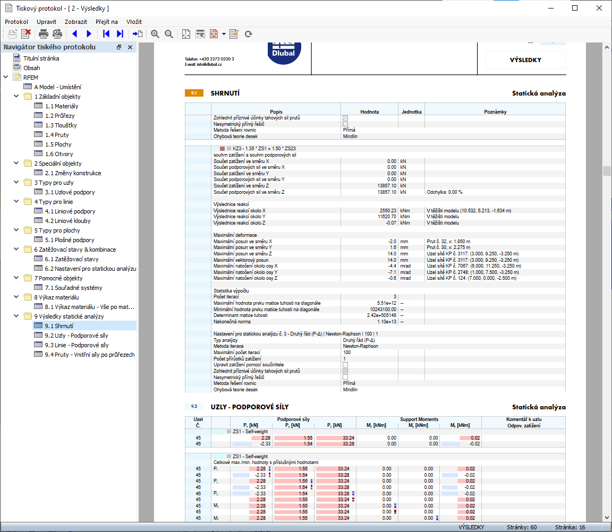Screen dimensions: 612x532
Task: Collapse the '9 Výsledky statické analýzy' folder
Action: [15, 316]
